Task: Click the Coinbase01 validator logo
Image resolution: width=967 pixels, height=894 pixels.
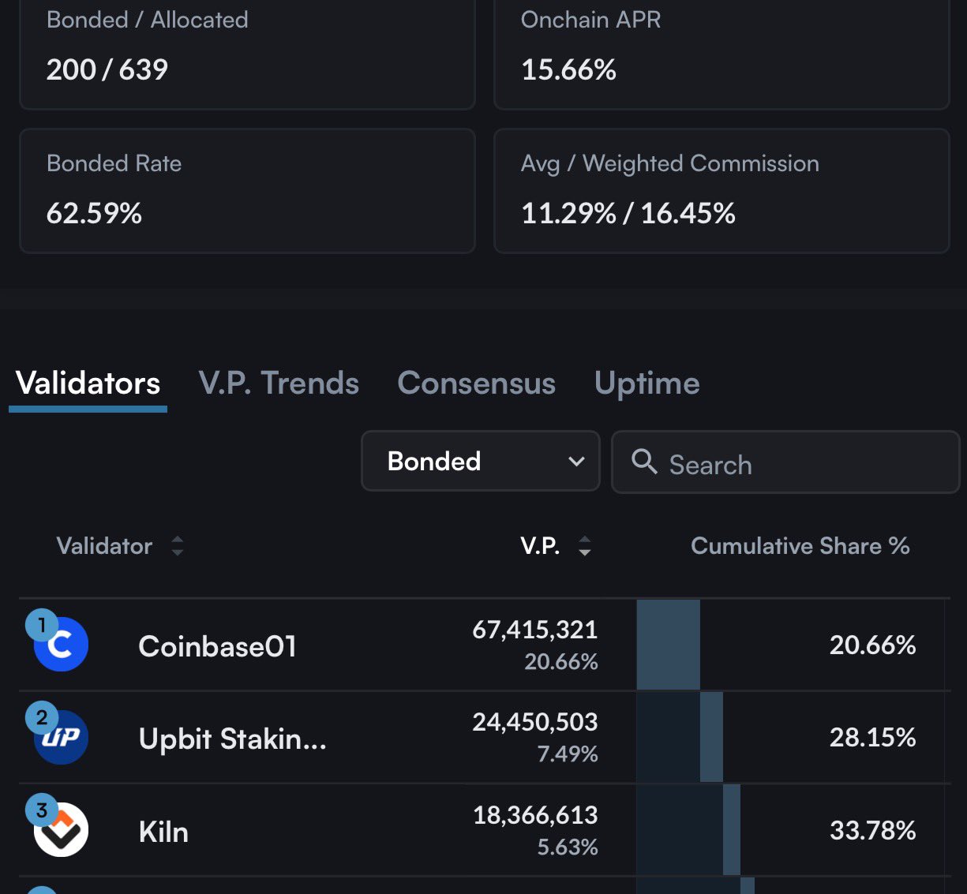Action: [x=61, y=645]
